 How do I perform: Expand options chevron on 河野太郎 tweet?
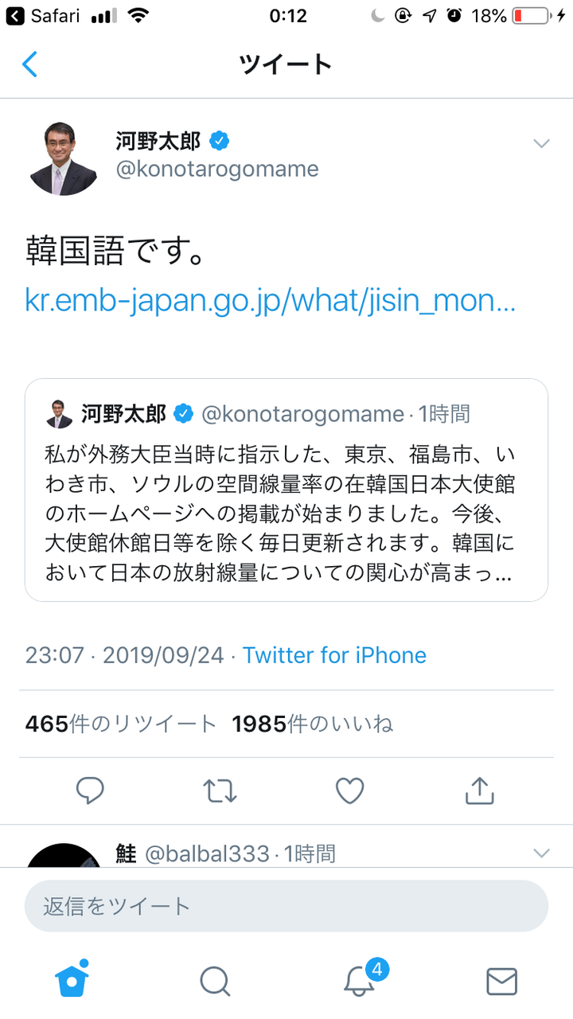click(541, 144)
